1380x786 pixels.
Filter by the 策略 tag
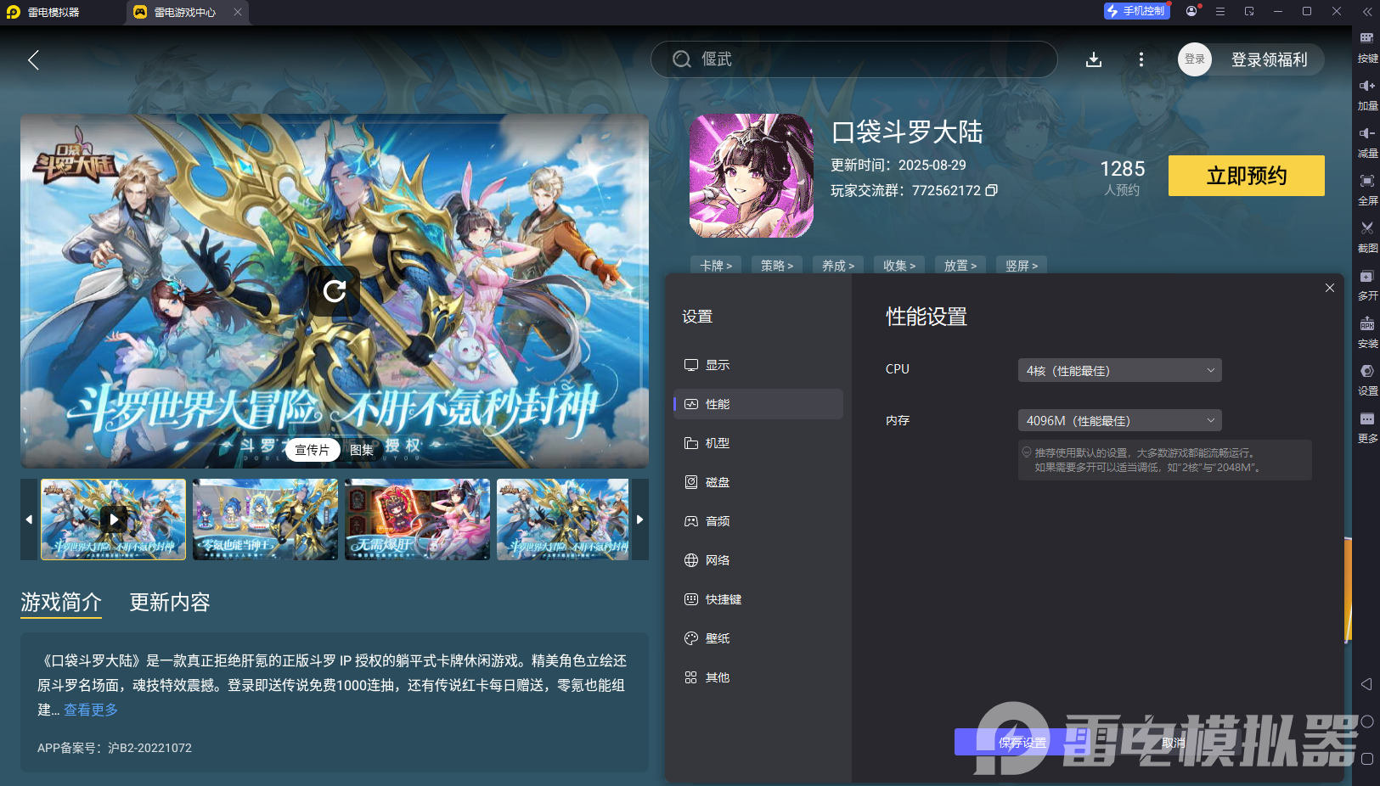(777, 266)
